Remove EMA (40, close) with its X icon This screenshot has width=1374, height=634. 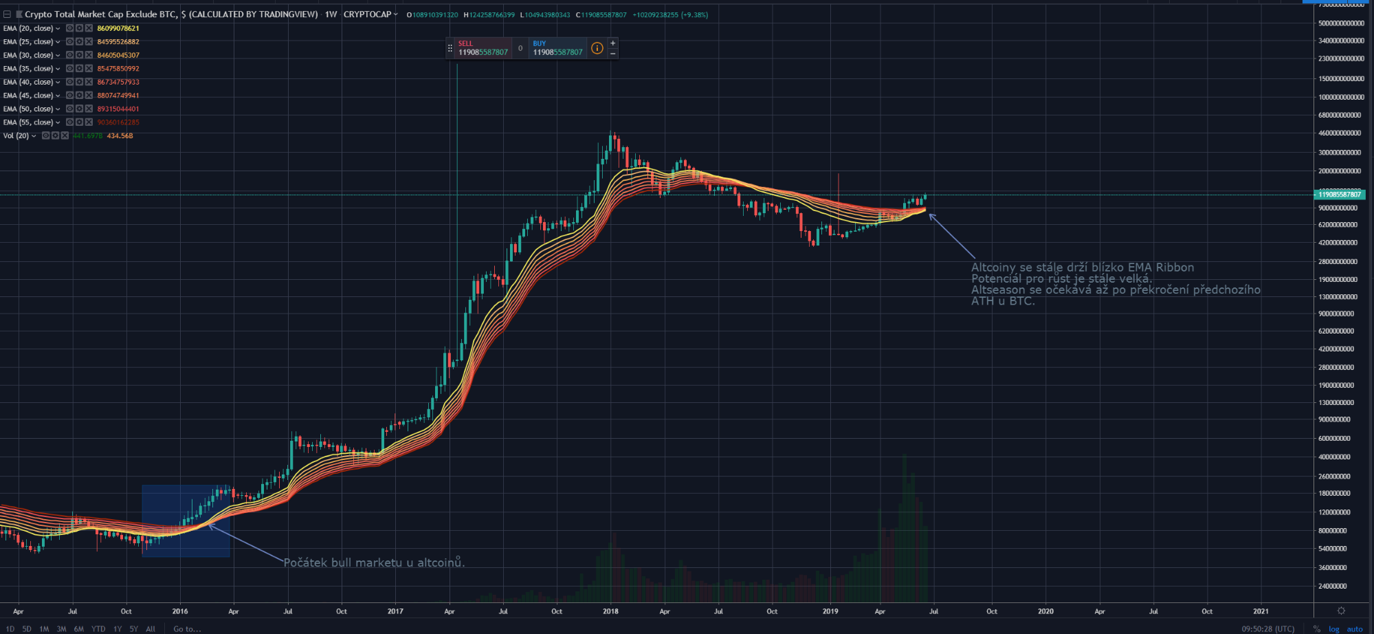(x=89, y=82)
